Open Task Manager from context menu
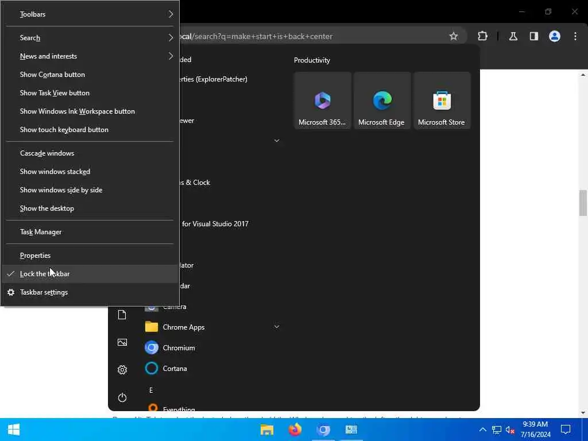 (x=90, y=232)
